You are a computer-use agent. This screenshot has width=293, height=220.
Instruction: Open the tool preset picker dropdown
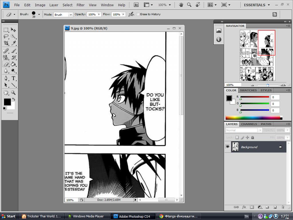pos(14,14)
